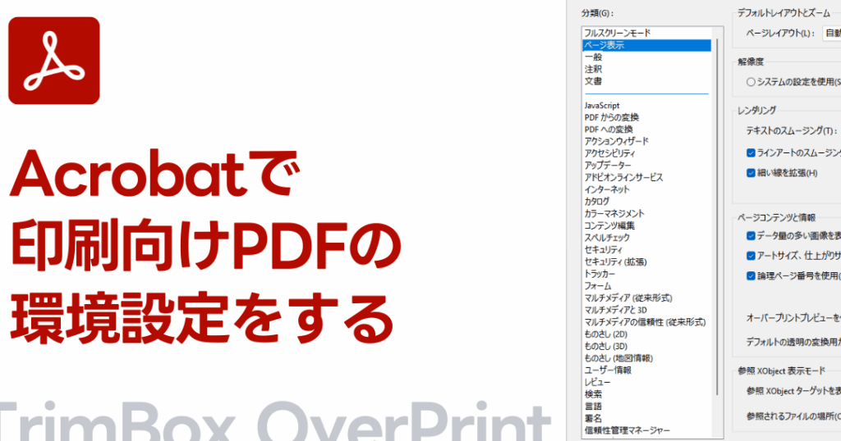Select the 文書 category
Screen dimensions: 841x441
point(593,81)
